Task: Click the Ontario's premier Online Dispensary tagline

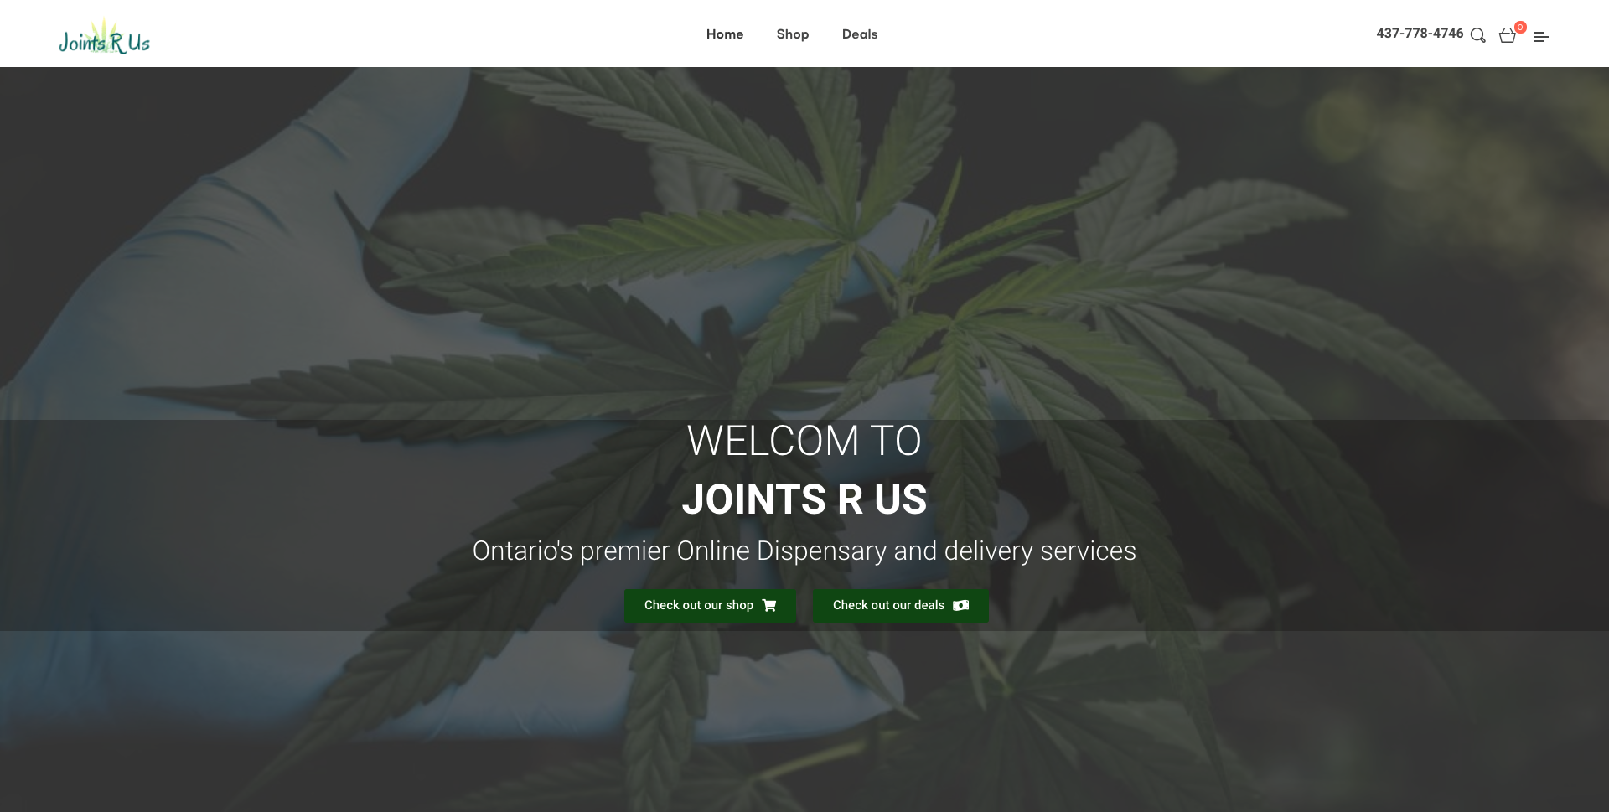Action: coord(804,551)
